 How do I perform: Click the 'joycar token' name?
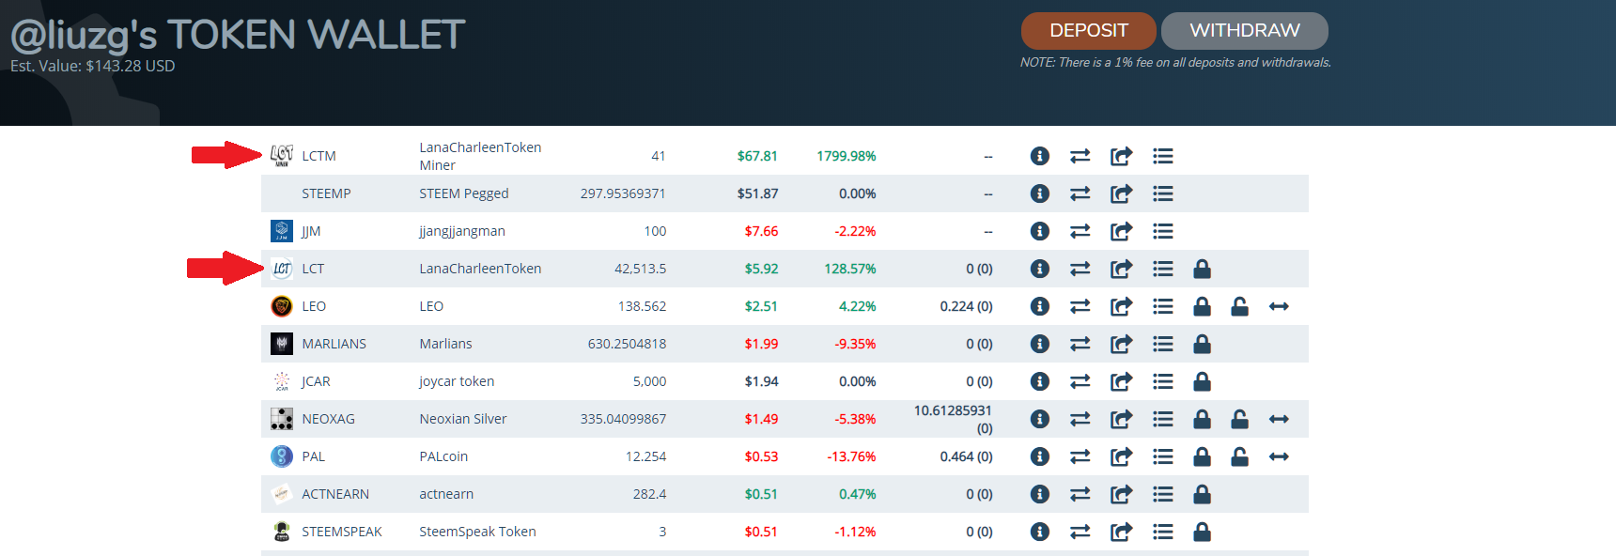(457, 381)
